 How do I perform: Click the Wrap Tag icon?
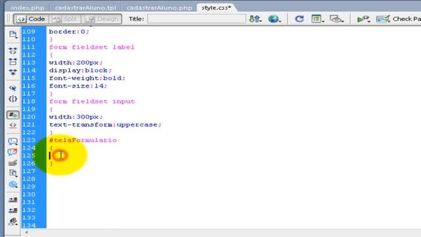[x=12, y=163]
